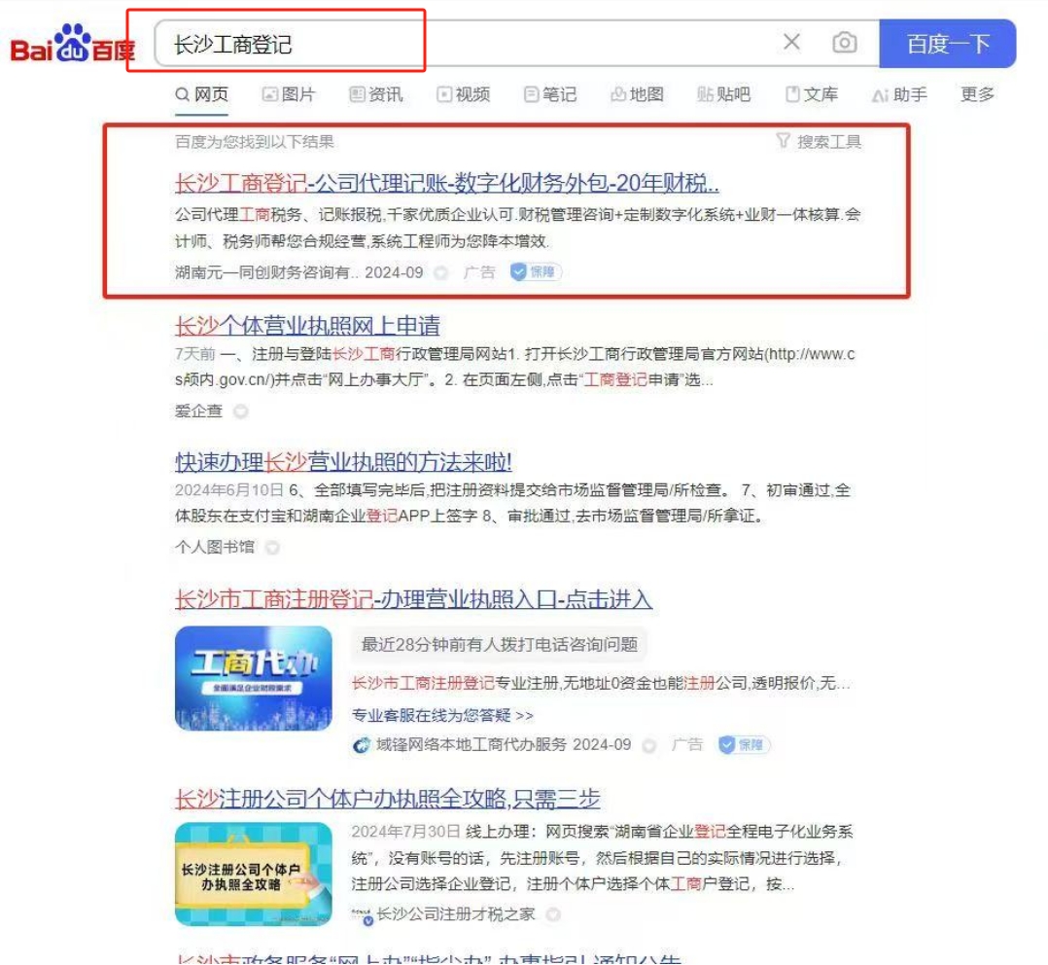Open 搜索工具 filter
Screen dimensions: 1048x965
point(820,141)
